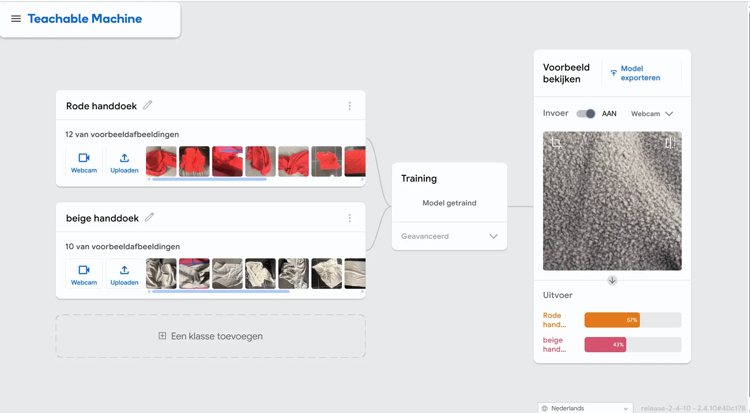Screen dimensions: 750x413
Task: Click the globe icon in language selector
Action: pos(545,408)
